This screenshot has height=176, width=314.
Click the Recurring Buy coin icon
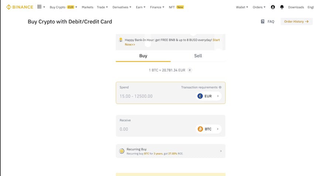(122, 151)
